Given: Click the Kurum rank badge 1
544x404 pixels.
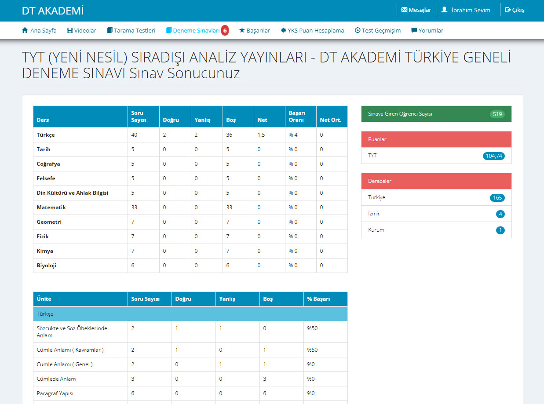Looking at the screenshot, I should point(500,230).
